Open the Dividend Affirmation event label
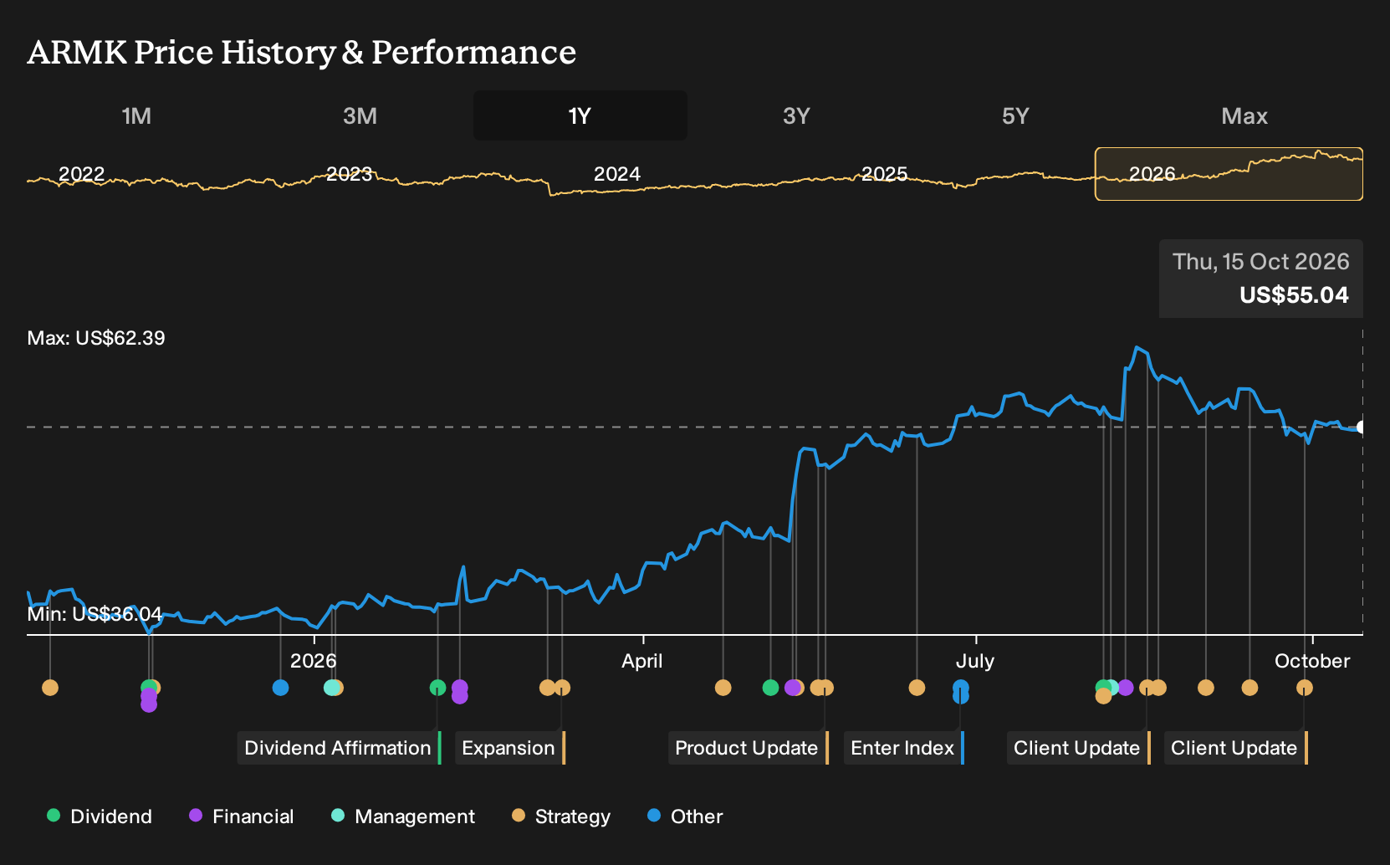 point(339,748)
